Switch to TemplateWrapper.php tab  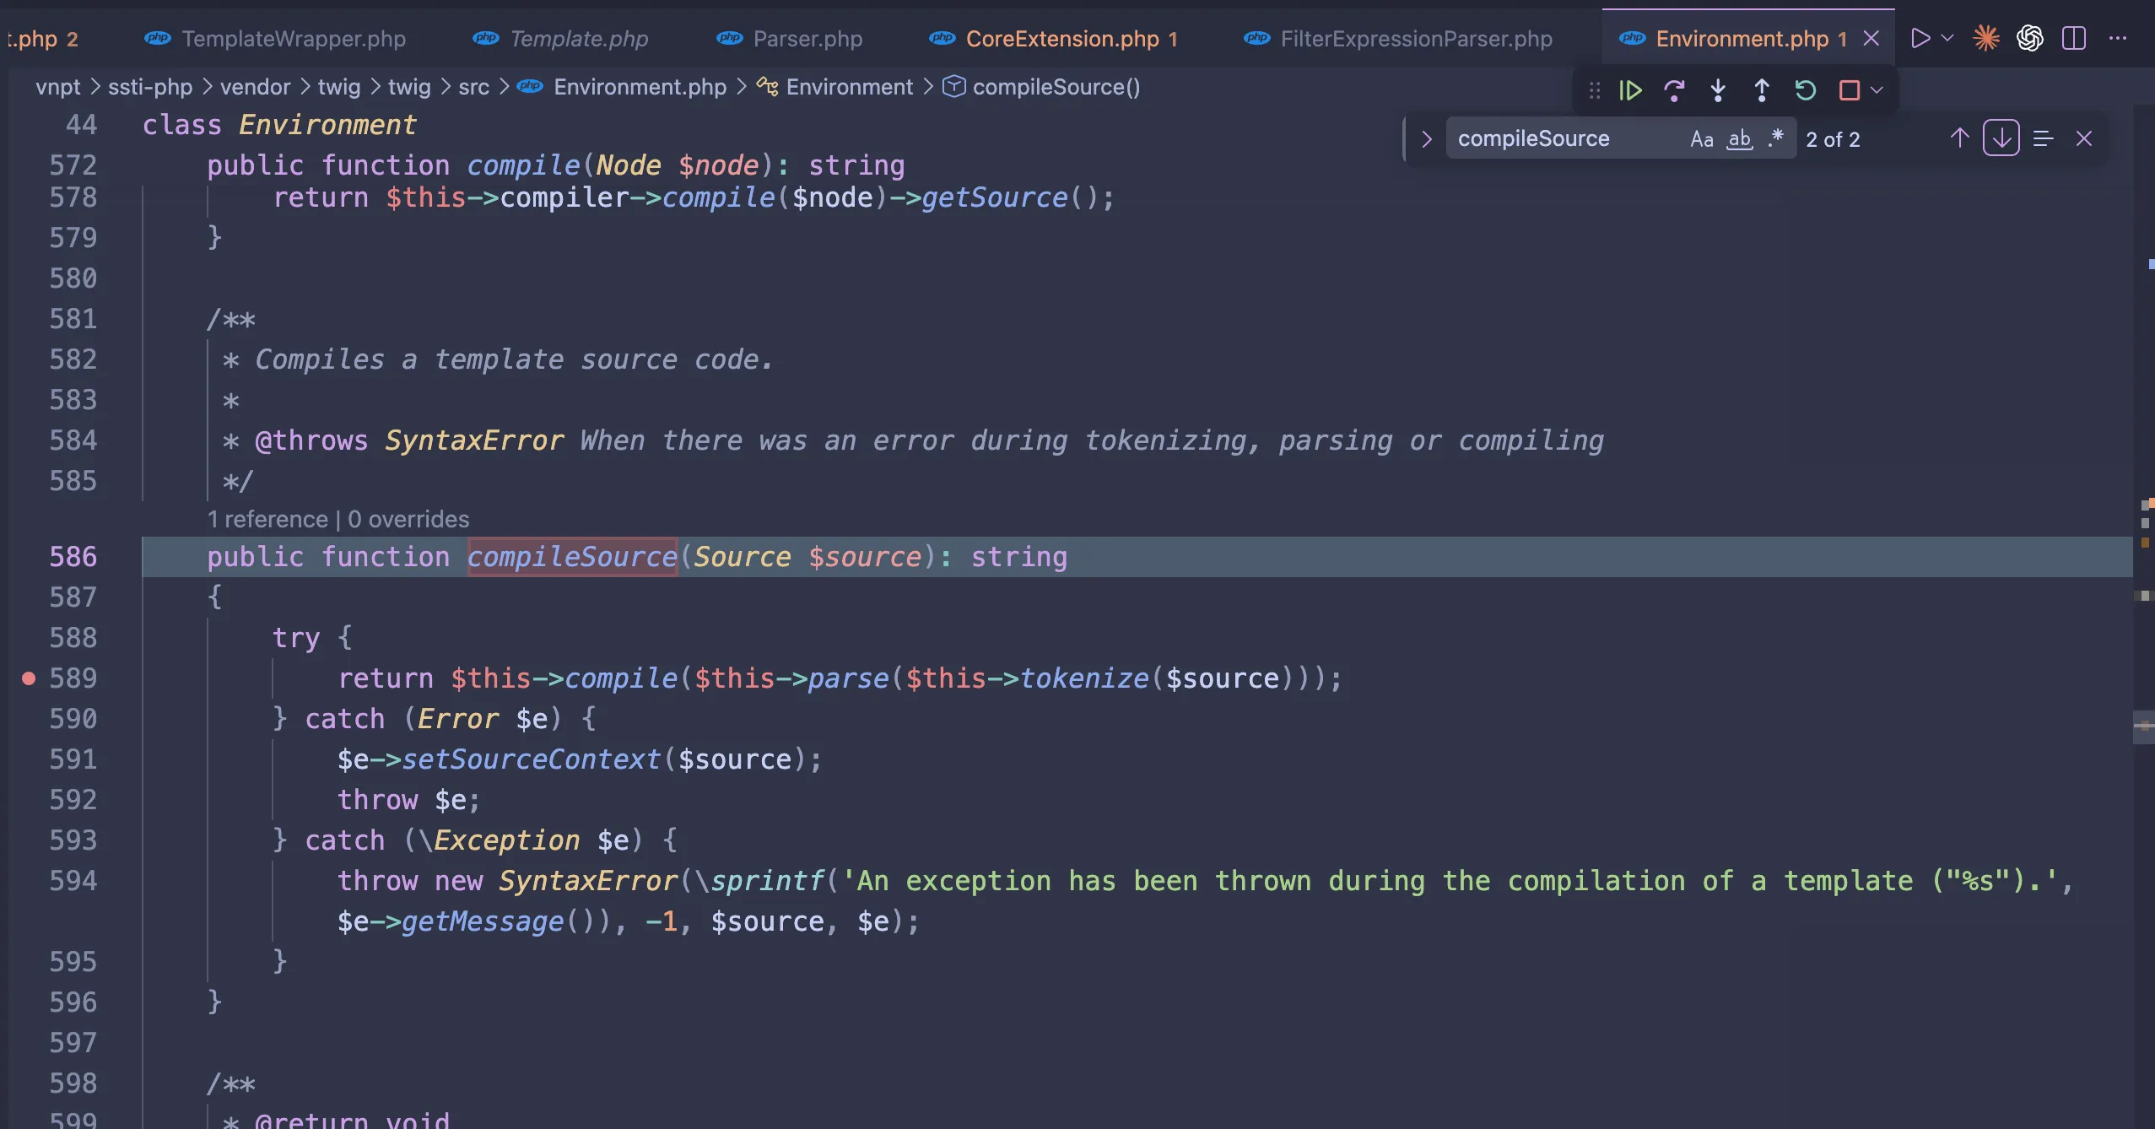pos(294,39)
